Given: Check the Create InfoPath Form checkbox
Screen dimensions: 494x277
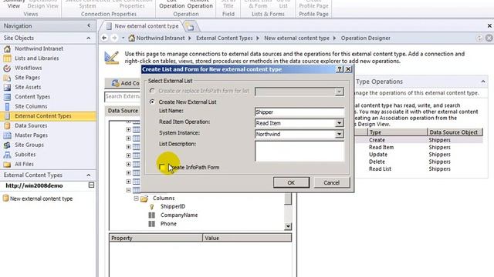Looking at the screenshot, I should (x=162, y=168).
